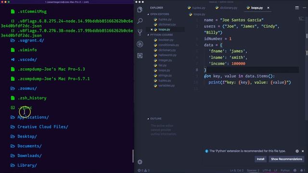Open list.py in the explorer
This screenshot has height=173, width=308.
pos(163,65)
